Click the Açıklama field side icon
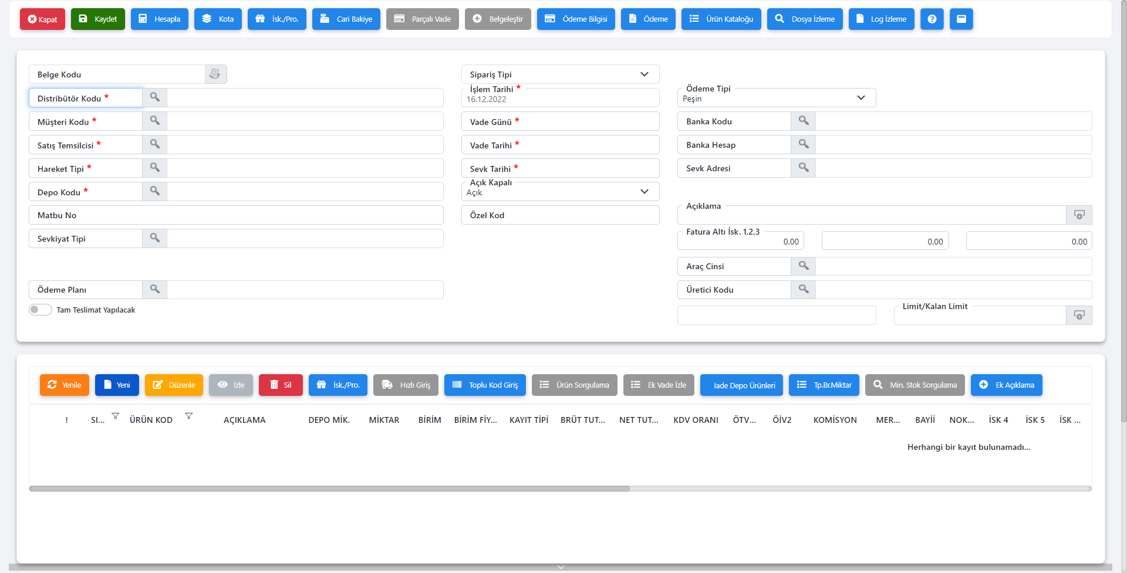This screenshot has width=1127, height=573. [x=1079, y=215]
